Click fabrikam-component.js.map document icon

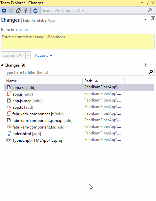click(x=9, y=120)
